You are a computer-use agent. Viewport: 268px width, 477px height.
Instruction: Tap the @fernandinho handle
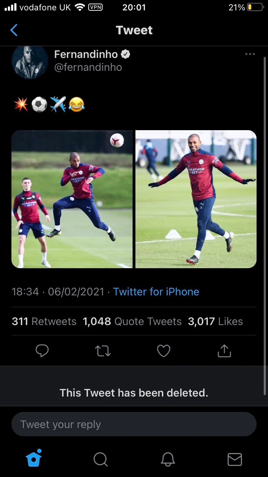coord(88,67)
